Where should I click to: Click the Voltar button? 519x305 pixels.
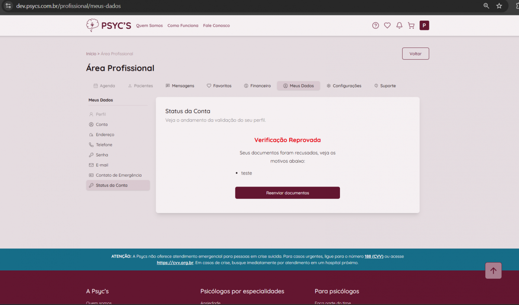click(x=415, y=54)
